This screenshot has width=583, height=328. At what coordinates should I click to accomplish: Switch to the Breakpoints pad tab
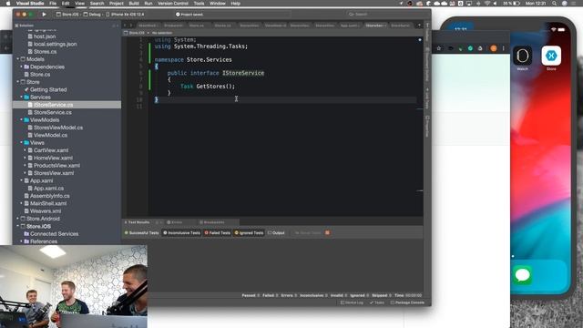coord(212,222)
